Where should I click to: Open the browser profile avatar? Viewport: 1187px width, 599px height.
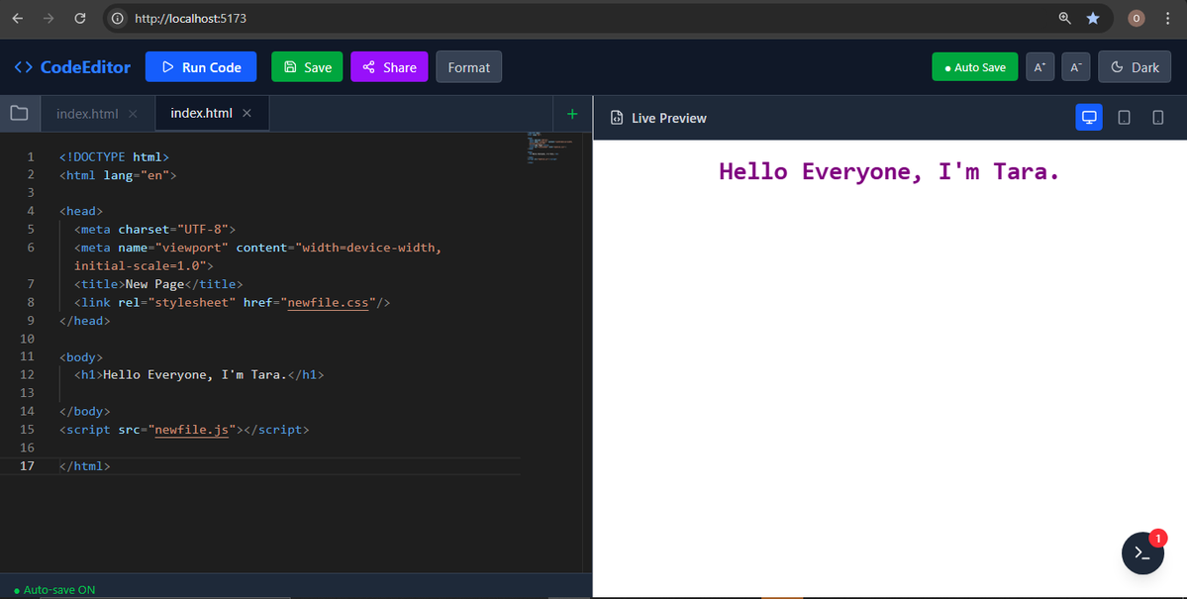[1137, 18]
